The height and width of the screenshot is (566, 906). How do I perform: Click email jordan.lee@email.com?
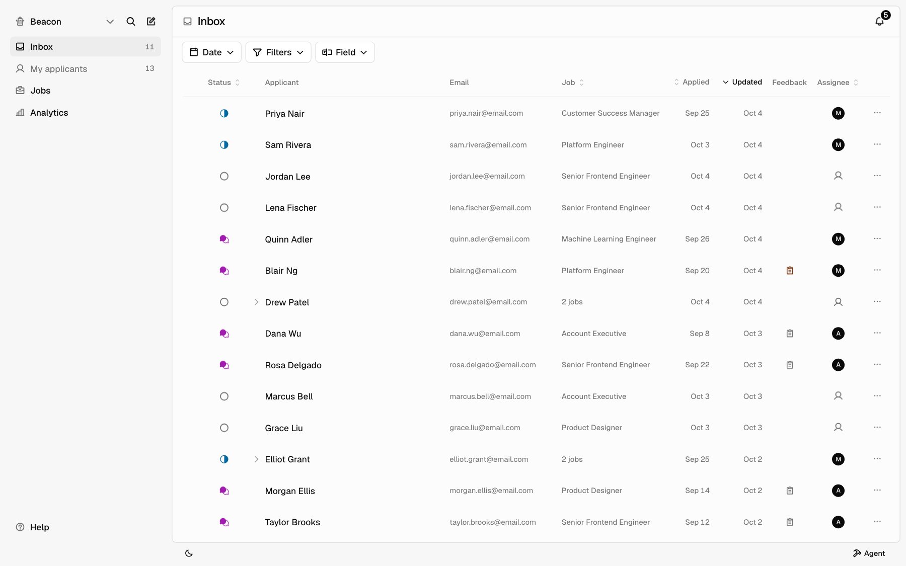click(487, 176)
